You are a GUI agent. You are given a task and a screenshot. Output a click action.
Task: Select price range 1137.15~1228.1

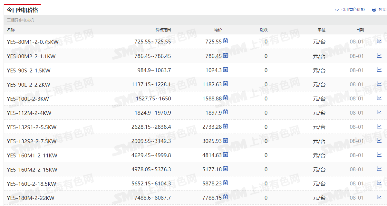coord(151,85)
